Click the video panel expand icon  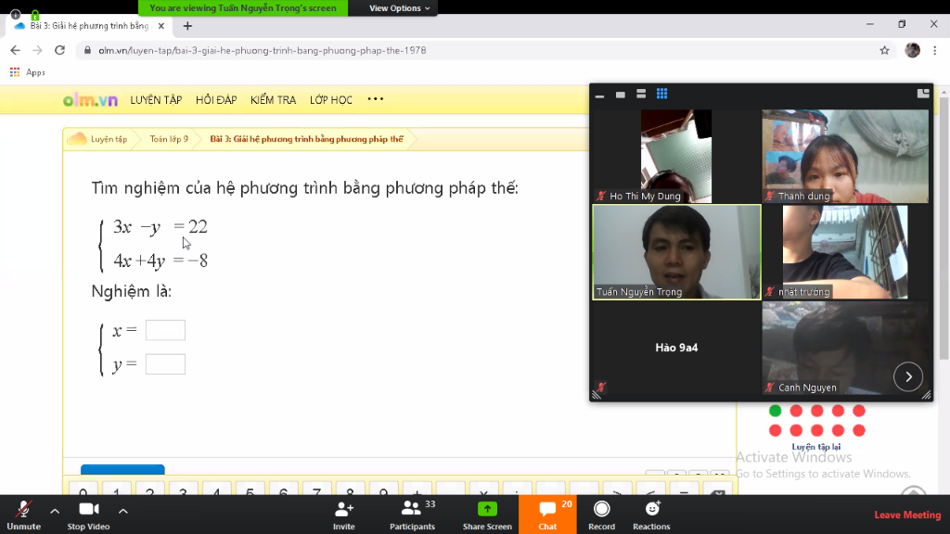click(923, 94)
